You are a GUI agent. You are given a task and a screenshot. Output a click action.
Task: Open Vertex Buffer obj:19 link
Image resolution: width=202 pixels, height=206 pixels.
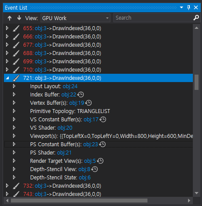[x=77, y=103]
